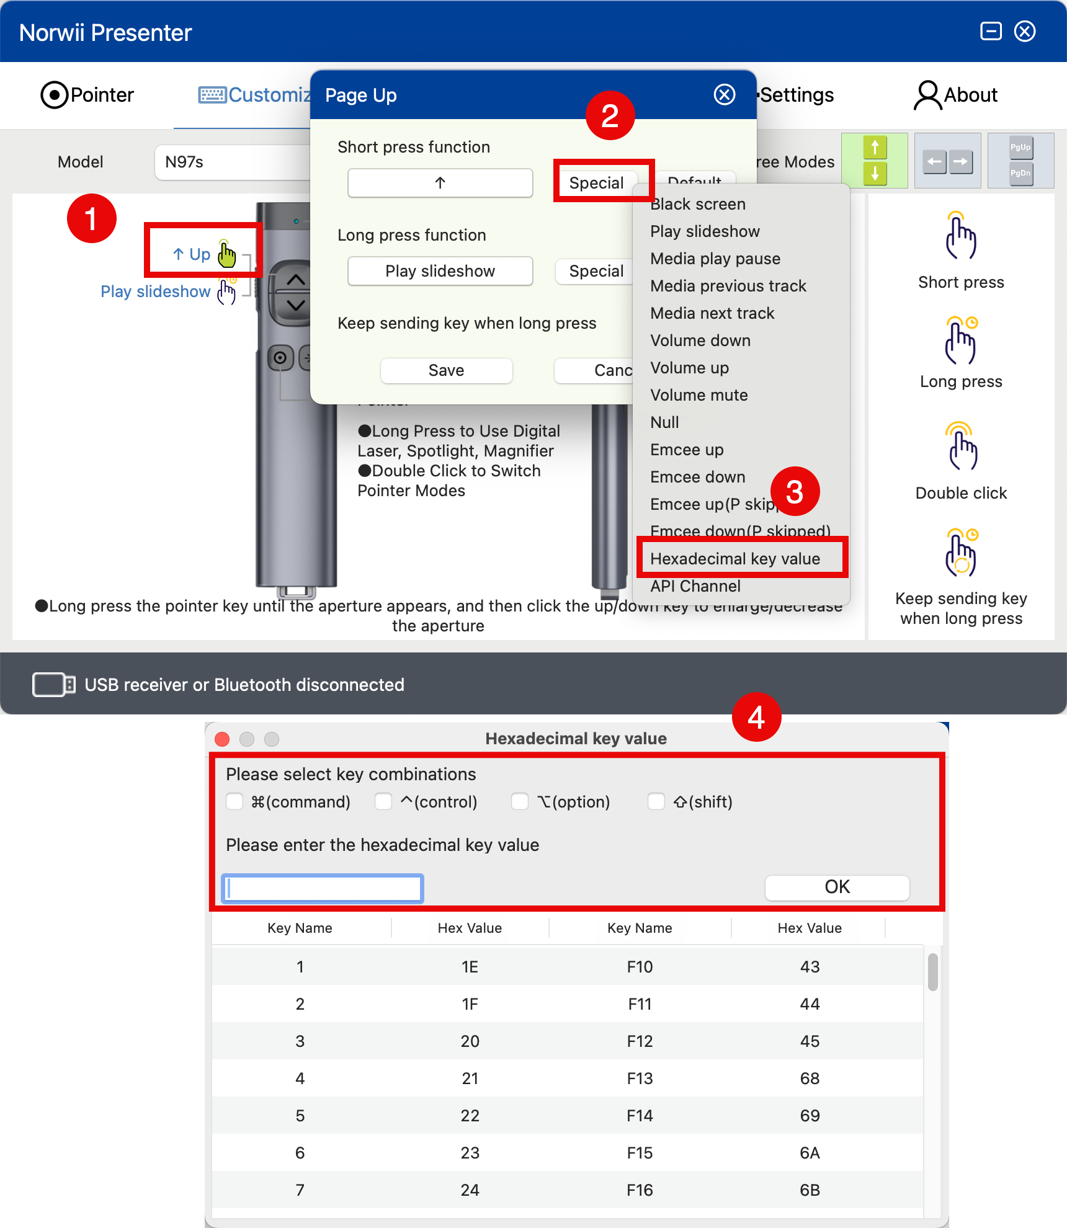
Task: Click the short press up-arrow key field
Action: (x=440, y=183)
